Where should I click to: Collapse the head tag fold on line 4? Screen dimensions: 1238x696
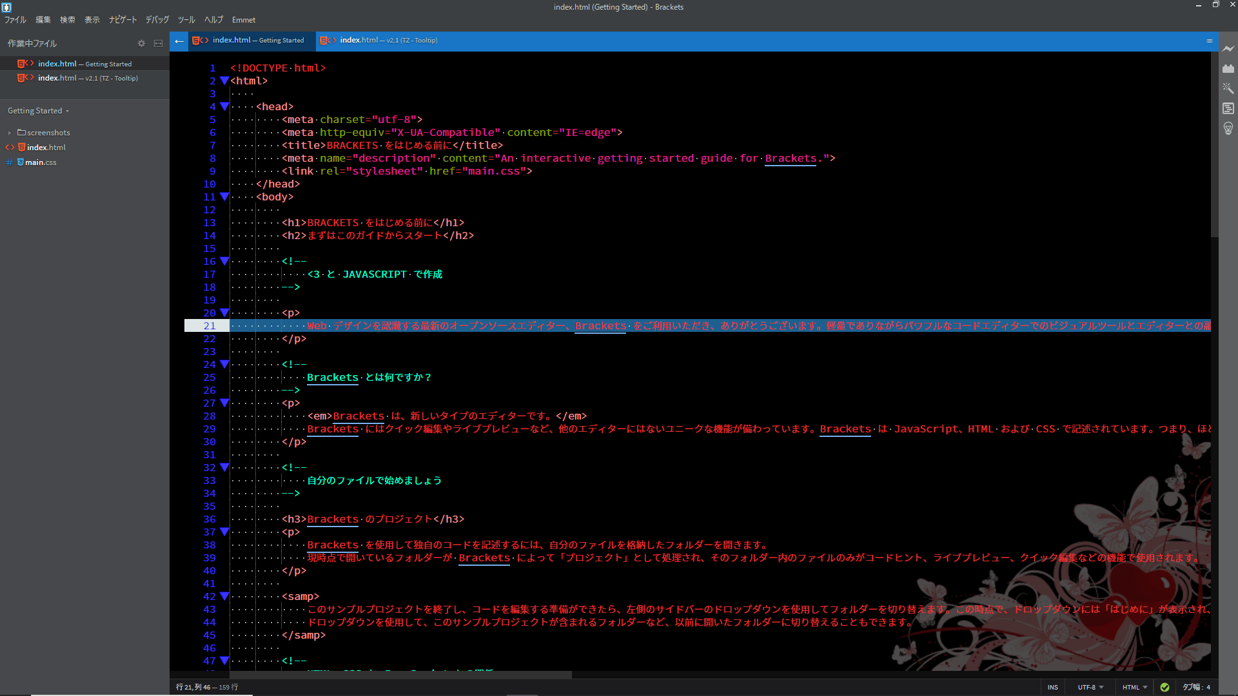(x=224, y=106)
